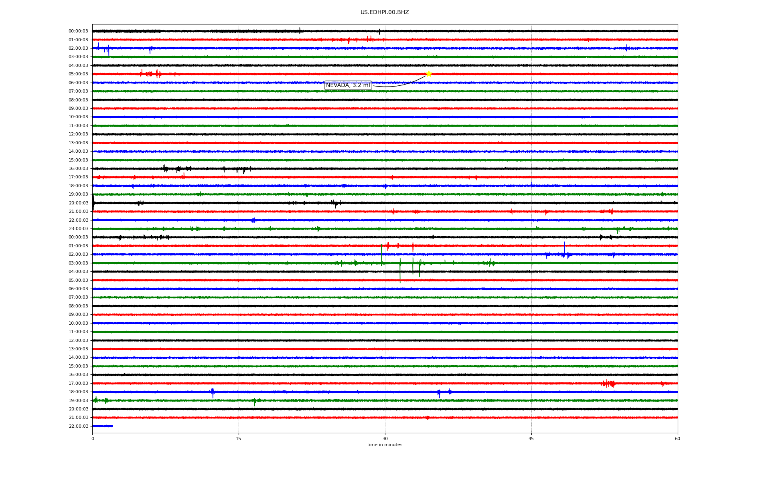Click the yellow star event marker
This screenshot has width=770, height=481.
coord(428,74)
